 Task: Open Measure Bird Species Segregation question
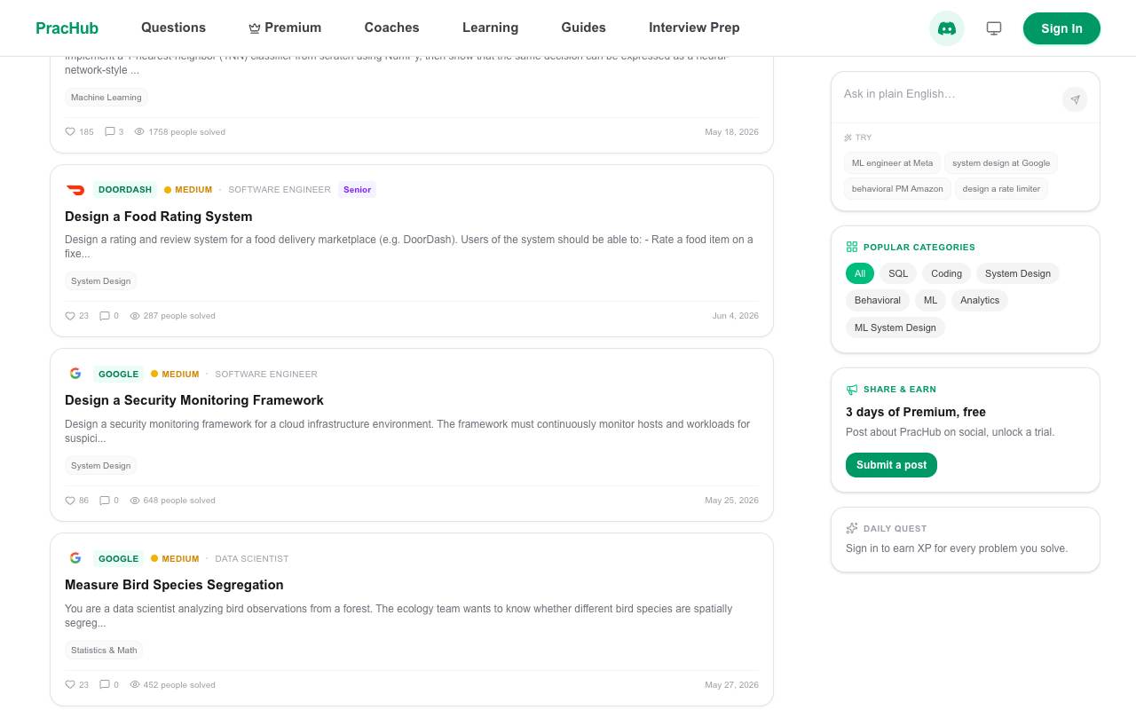[174, 585]
